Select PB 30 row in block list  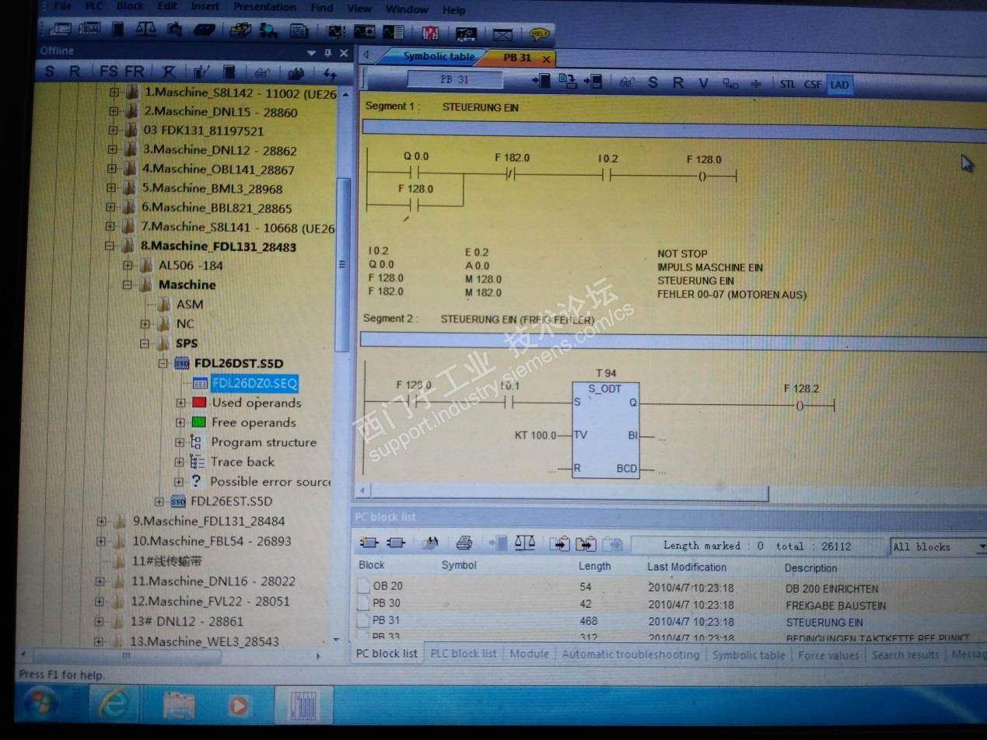click(x=669, y=604)
